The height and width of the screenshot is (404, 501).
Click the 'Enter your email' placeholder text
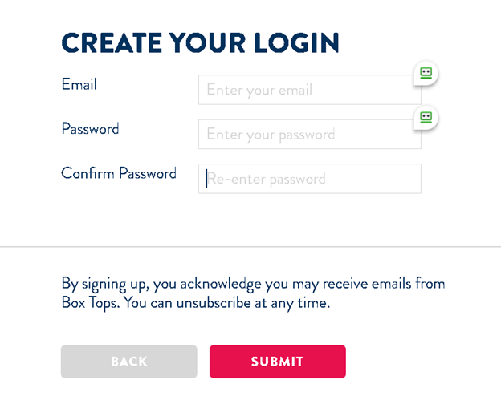tap(259, 90)
